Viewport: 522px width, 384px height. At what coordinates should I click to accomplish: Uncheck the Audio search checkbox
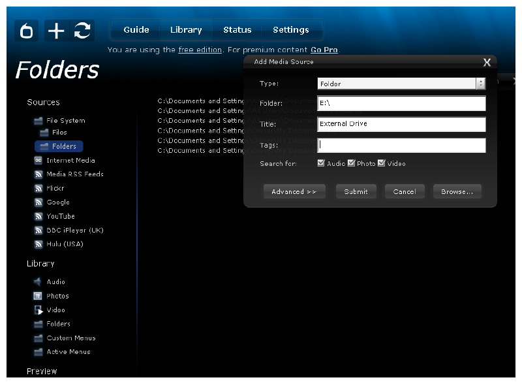point(321,163)
